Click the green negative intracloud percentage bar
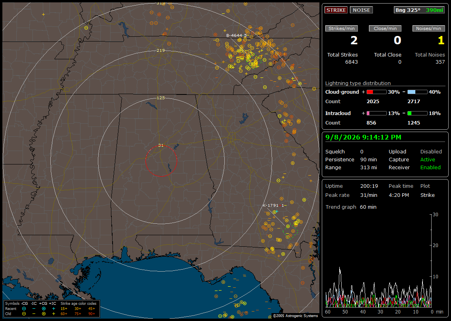 [x=417, y=113]
